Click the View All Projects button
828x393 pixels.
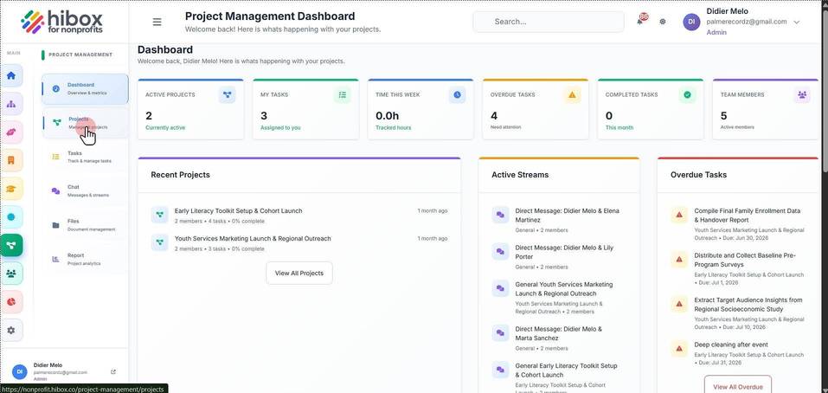[298, 273]
